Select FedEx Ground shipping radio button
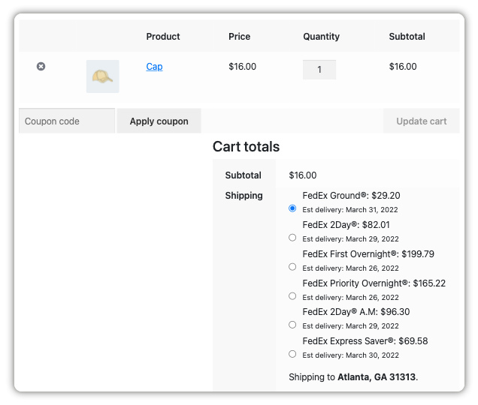This screenshot has width=478, height=405. (x=292, y=208)
